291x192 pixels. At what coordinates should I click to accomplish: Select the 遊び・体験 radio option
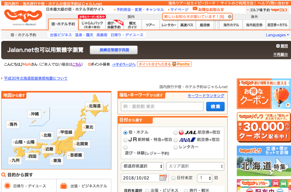pyautogui.click(x=125, y=147)
